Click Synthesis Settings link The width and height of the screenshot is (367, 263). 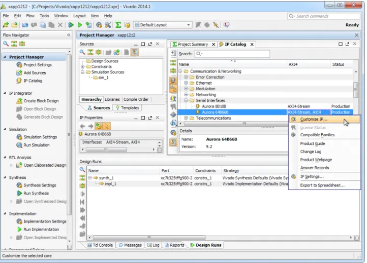pos(40,185)
